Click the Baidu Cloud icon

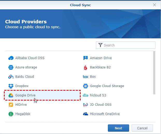(11, 77)
